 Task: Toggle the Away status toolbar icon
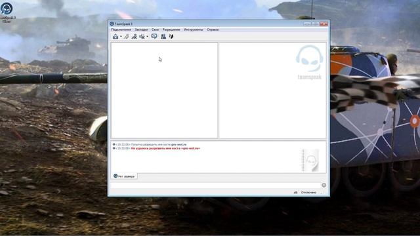(142, 37)
